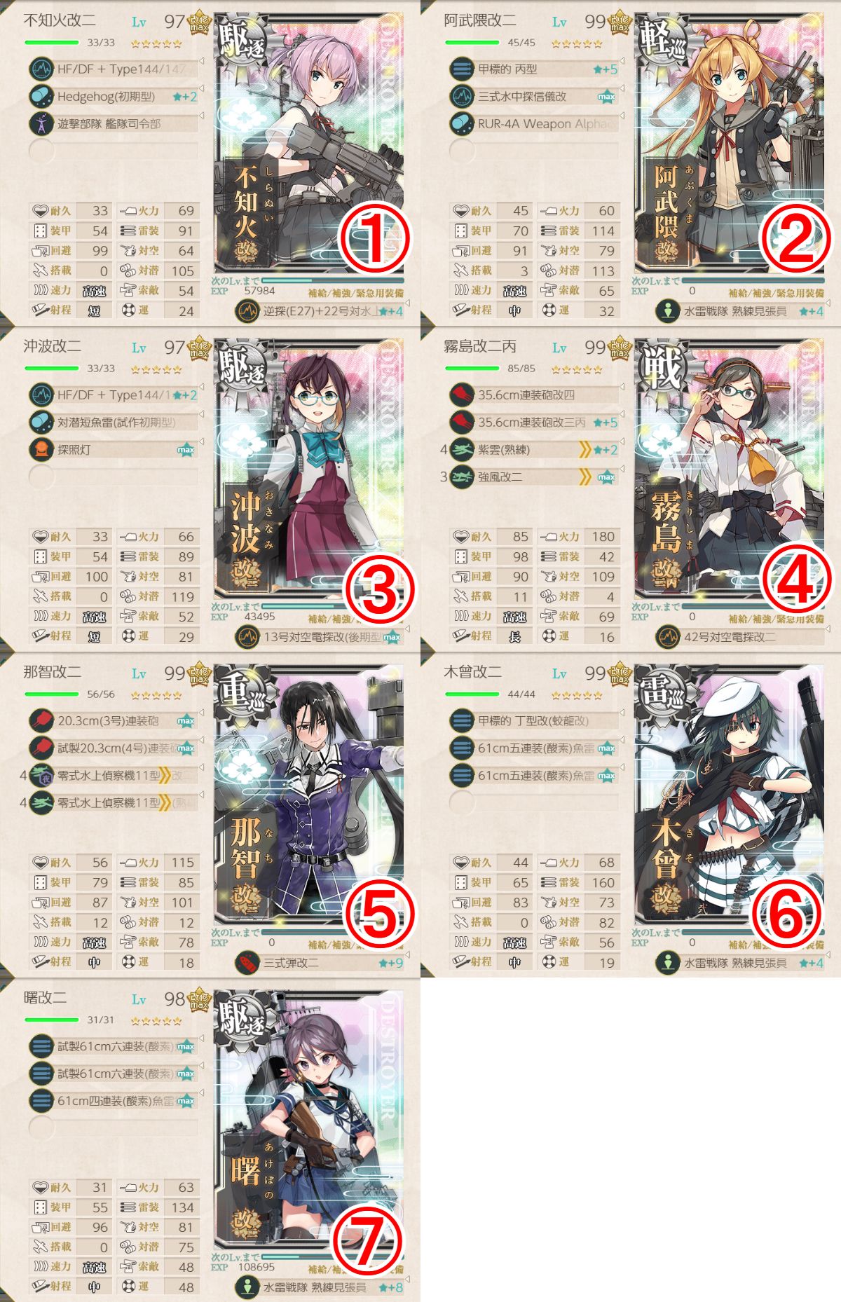Select 曙改二's 61cm四連装(酸素)魚雷 row
This screenshot has height=1302, width=841.
pyautogui.click(x=114, y=1101)
